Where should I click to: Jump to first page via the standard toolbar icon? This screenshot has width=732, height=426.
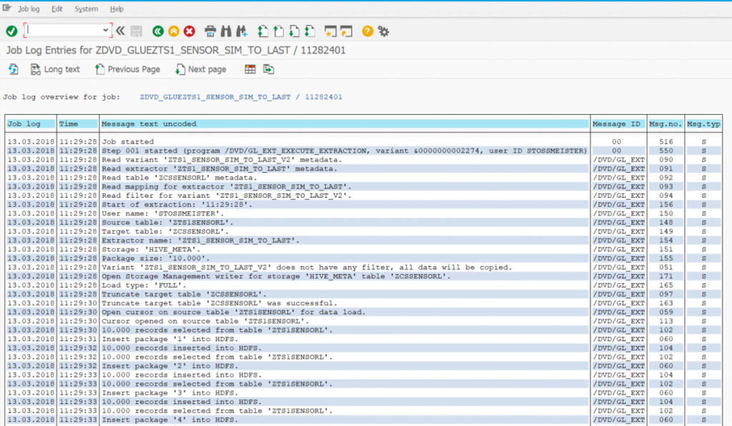pos(263,31)
